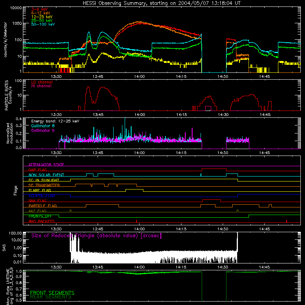Select the NON SOLAR EVENT flag label
Viewport: 305px width, 305px height.
[46, 175]
